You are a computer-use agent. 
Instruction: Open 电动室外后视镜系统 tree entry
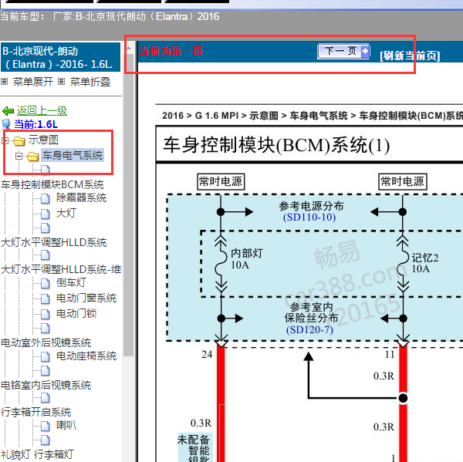(x=46, y=342)
